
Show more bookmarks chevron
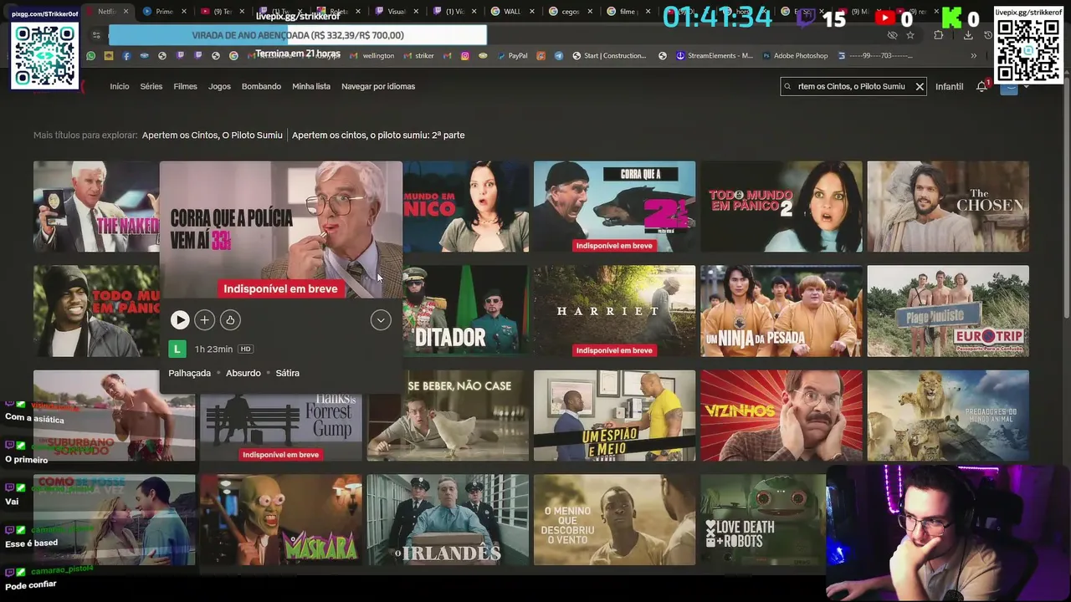pos(973,56)
